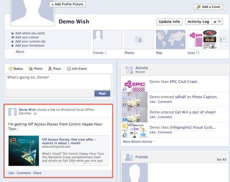230x182 pixels.
Task: Click the word link in shared post header
Action: (x=52, y=110)
